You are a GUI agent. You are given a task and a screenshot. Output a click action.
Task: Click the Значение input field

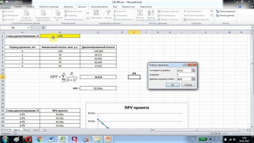pos(186,75)
